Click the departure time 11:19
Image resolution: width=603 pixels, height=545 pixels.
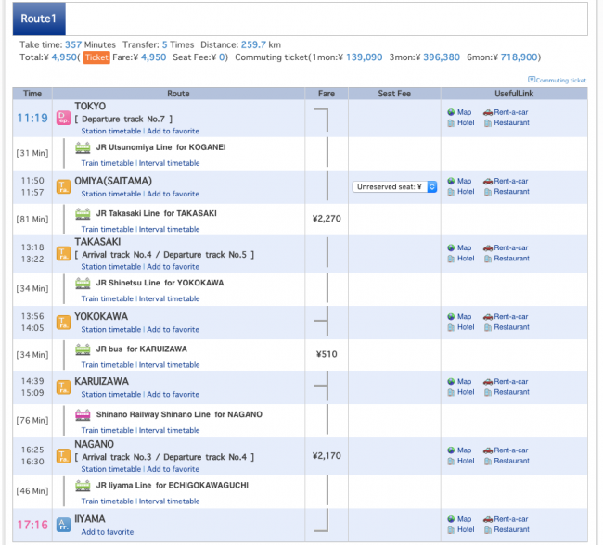pyautogui.click(x=32, y=118)
